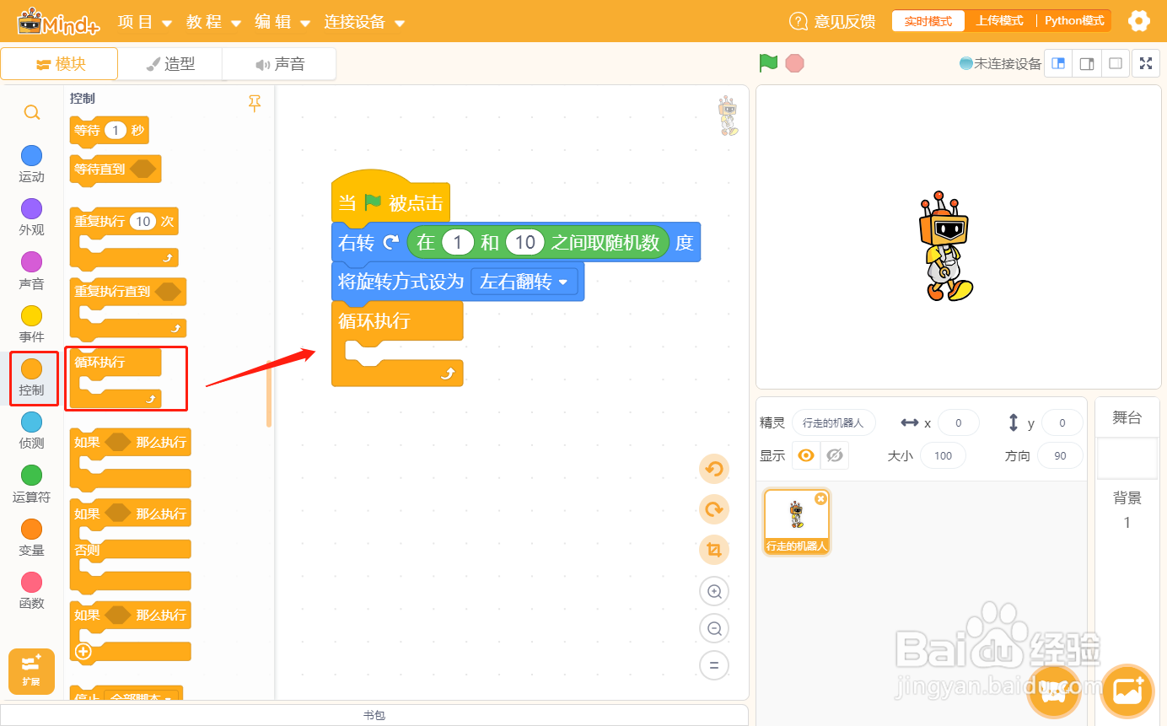Select the 声音 sound category

click(31, 271)
